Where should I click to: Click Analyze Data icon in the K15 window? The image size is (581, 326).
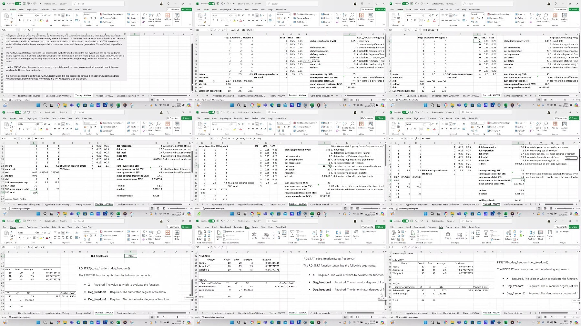[564, 126]
